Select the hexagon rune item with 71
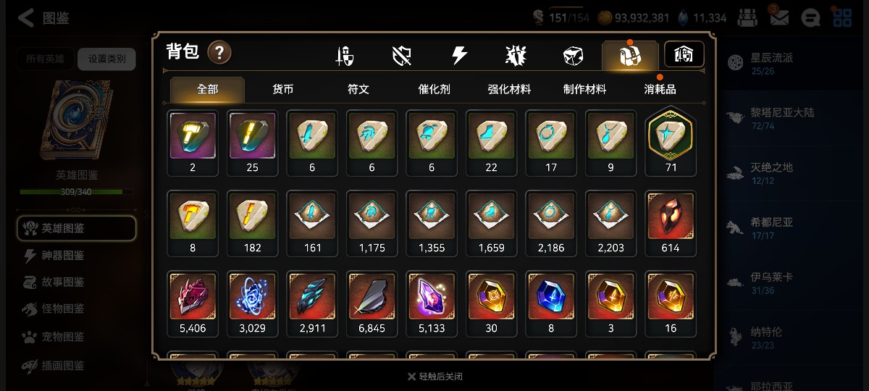Screen dimensions: 869x391 pos(671,141)
